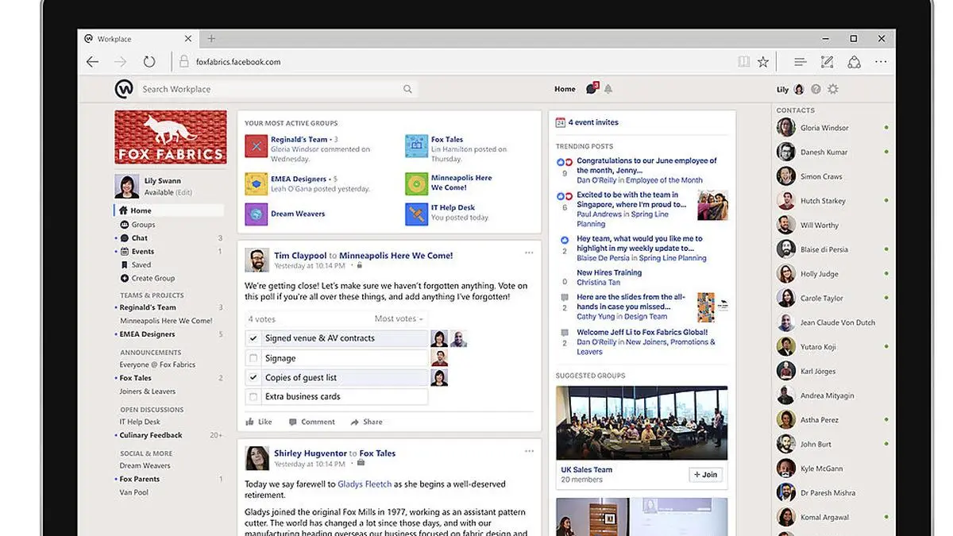Toggle the Signed venue & AV contracts checkbox
The image size is (953, 536).
click(x=253, y=338)
